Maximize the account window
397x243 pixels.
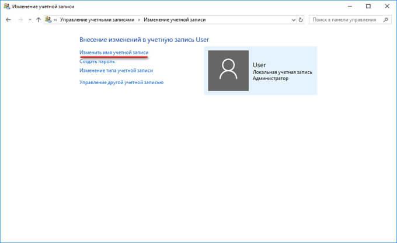tap(368, 6)
